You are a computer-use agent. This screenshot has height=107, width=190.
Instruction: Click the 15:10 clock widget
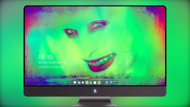coord(45,57)
